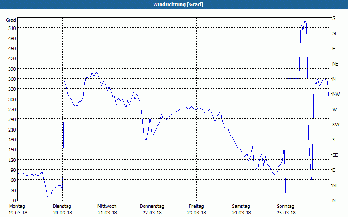This screenshot has width=348, height=217.
Task: Click the 'Donnerstag' day label
Action: tap(152, 207)
